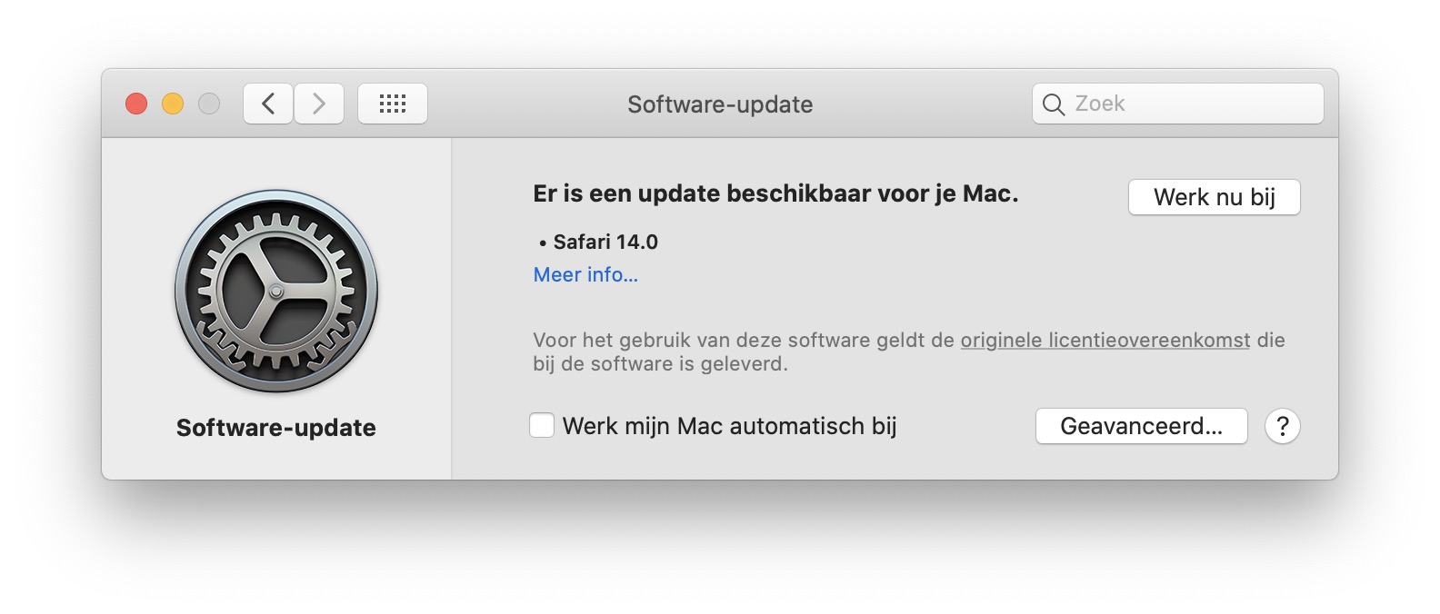This screenshot has width=1440, height=614.
Task: Open the 'Geavanceerd...' options
Action: (x=1142, y=426)
